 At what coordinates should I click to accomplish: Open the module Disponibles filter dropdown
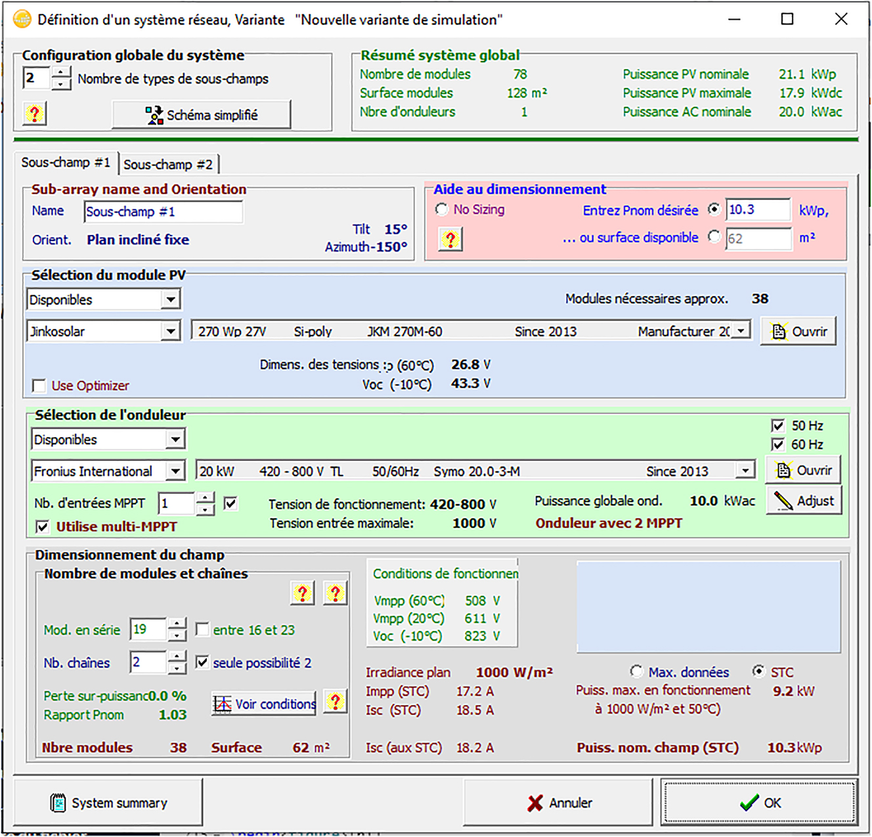coord(171,300)
